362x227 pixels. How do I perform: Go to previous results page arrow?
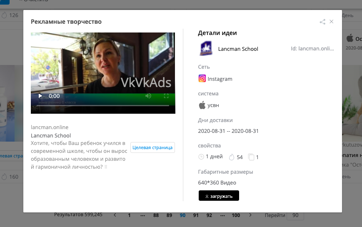pyautogui.click(x=115, y=215)
